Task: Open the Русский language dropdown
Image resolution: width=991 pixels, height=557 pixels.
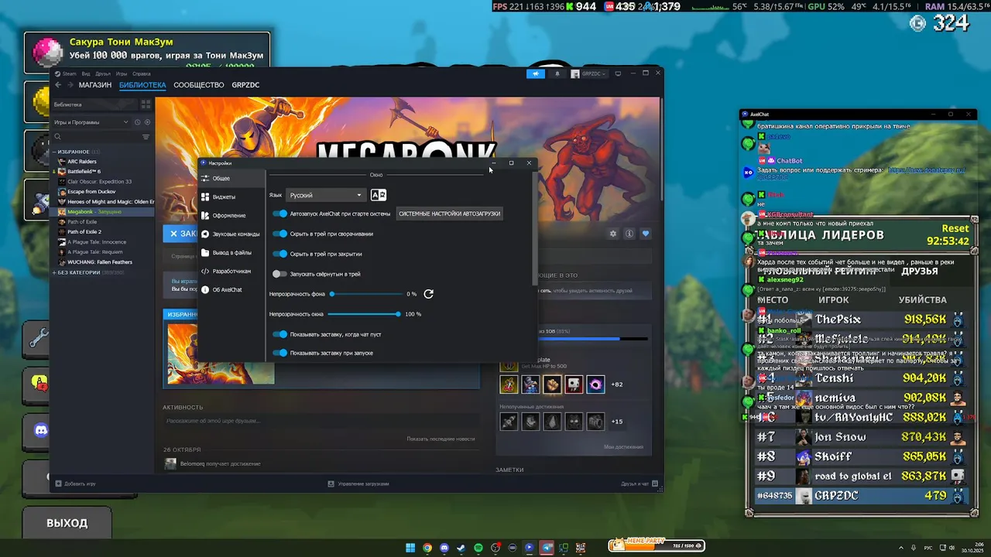Action: coord(325,195)
